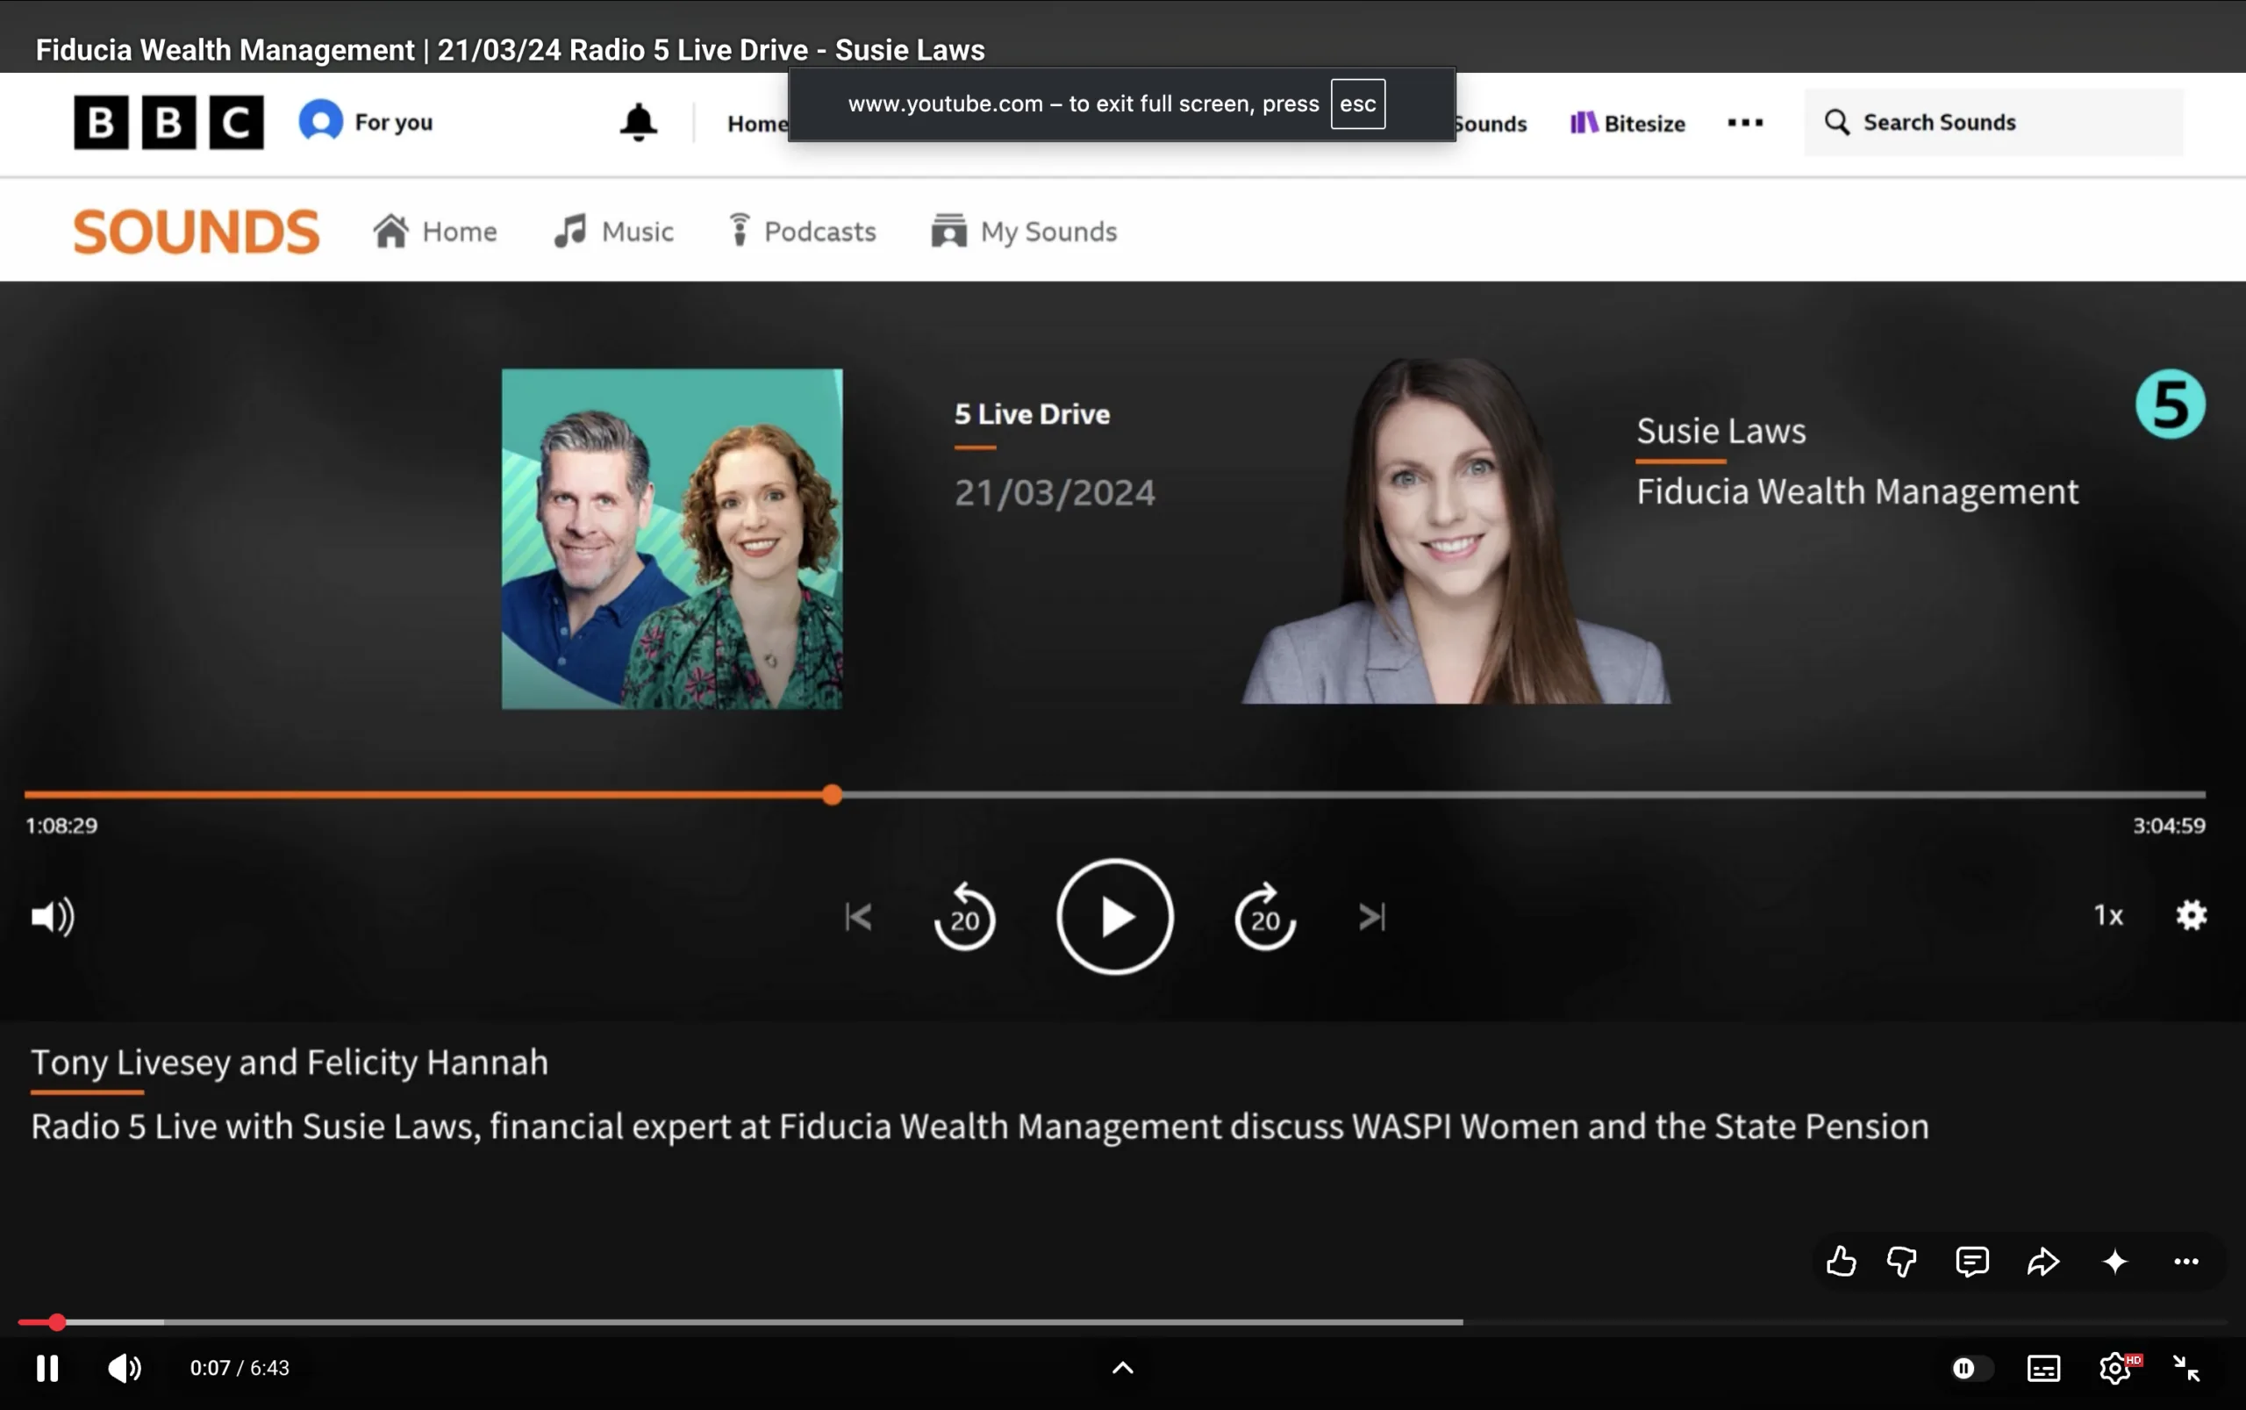Exit full screen mode icon
The height and width of the screenshot is (1410, 2246).
pyautogui.click(x=2186, y=1368)
